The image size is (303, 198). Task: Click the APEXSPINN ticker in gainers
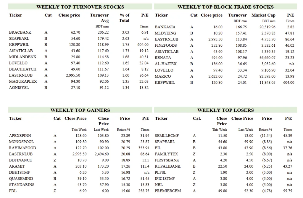click(x=20, y=136)
